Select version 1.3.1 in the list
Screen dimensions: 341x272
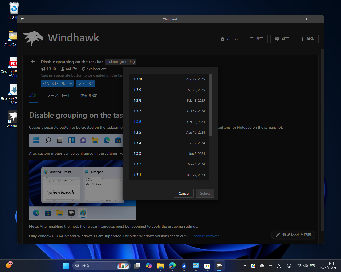(169, 175)
